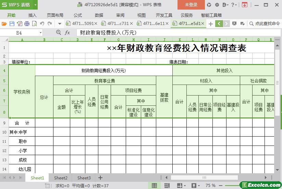The image size is (282, 189).
Task: Click the save icon in quick toolbar
Action: pyautogui.click(x=12, y=24)
